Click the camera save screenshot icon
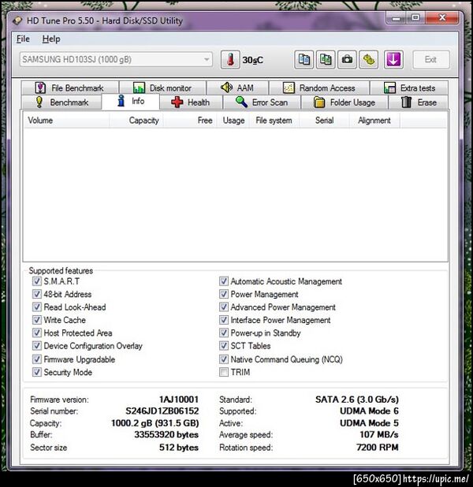Screen dimensions: 473x487 (x=347, y=59)
